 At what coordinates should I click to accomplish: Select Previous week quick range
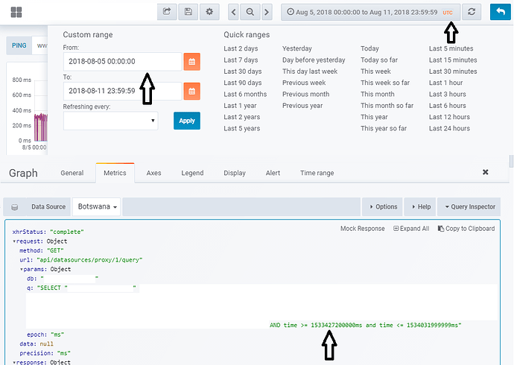[304, 83]
